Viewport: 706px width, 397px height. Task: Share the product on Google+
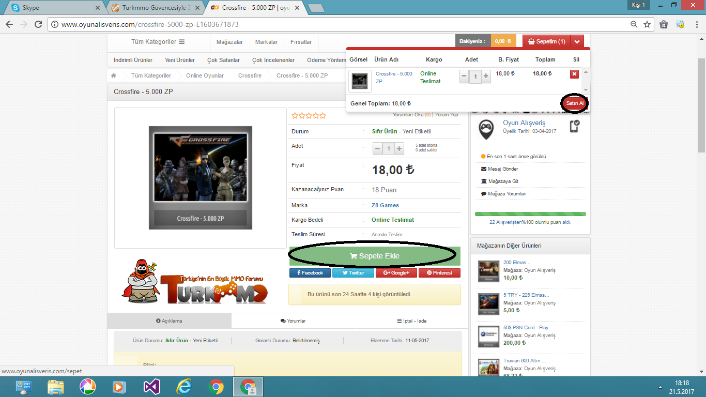(396, 273)
